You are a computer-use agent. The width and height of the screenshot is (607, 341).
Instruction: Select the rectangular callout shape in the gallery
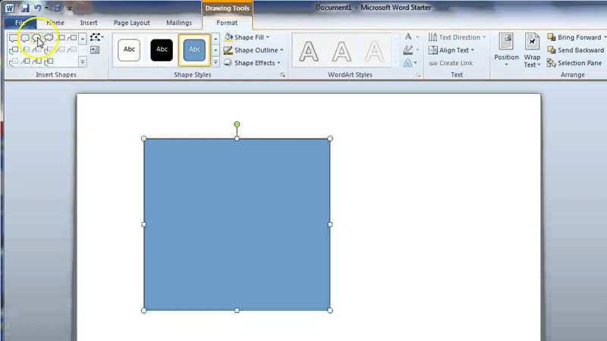14,38
